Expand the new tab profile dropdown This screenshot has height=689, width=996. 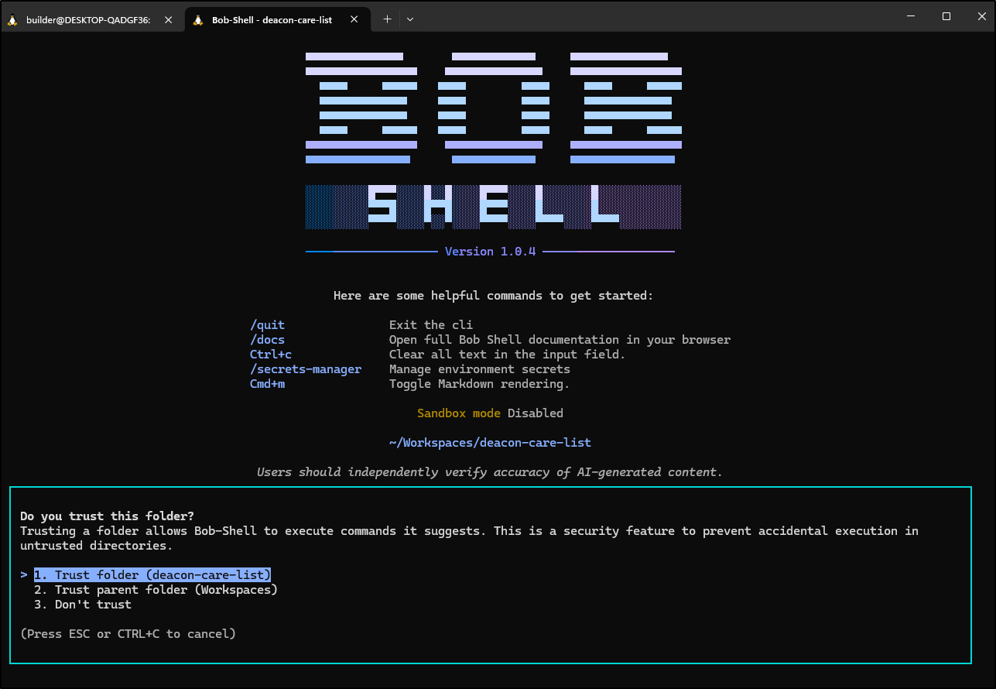(x=410, y=19)
